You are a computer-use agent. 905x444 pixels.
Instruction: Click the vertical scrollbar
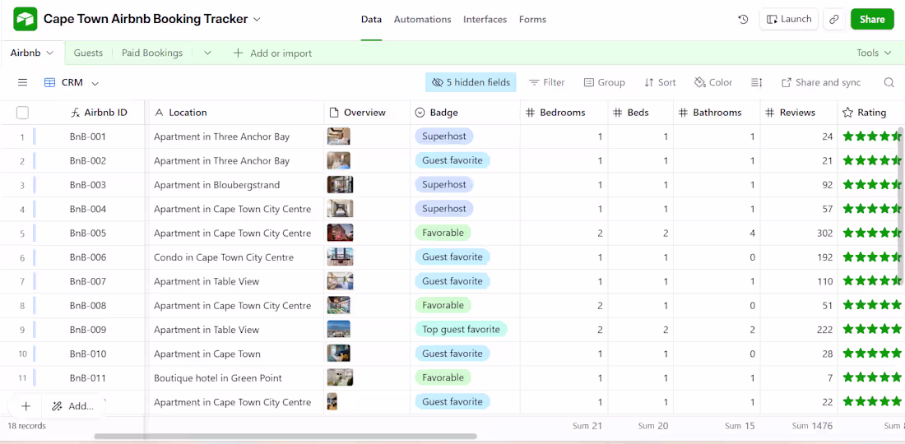tap(901, 206)
